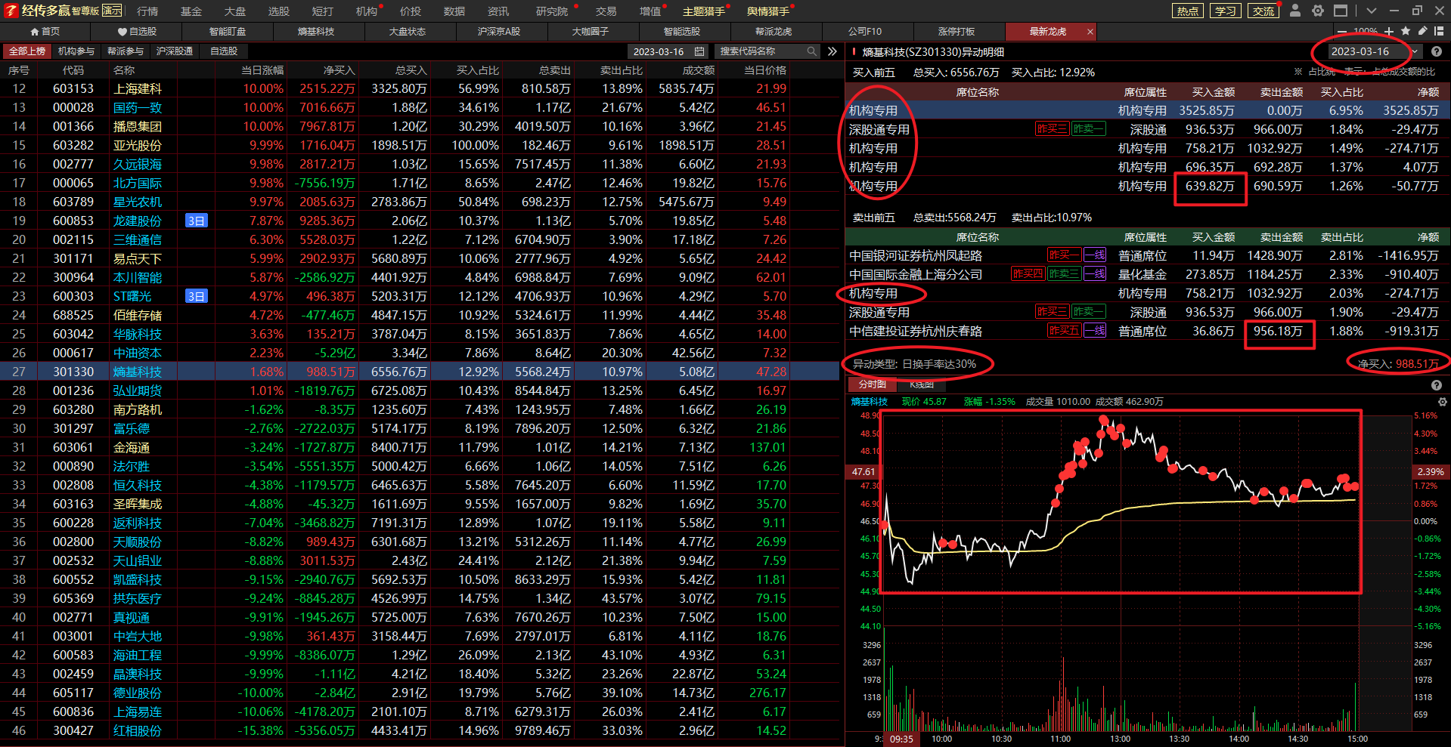Click the help icon above intraday chart
The width and height of the screenshot is (1451, 747).
click(1437, 385)
